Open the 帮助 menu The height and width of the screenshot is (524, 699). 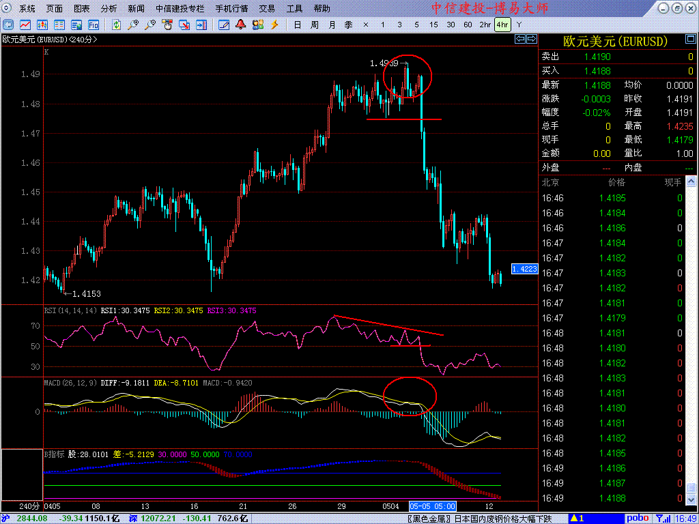[322, 8]
